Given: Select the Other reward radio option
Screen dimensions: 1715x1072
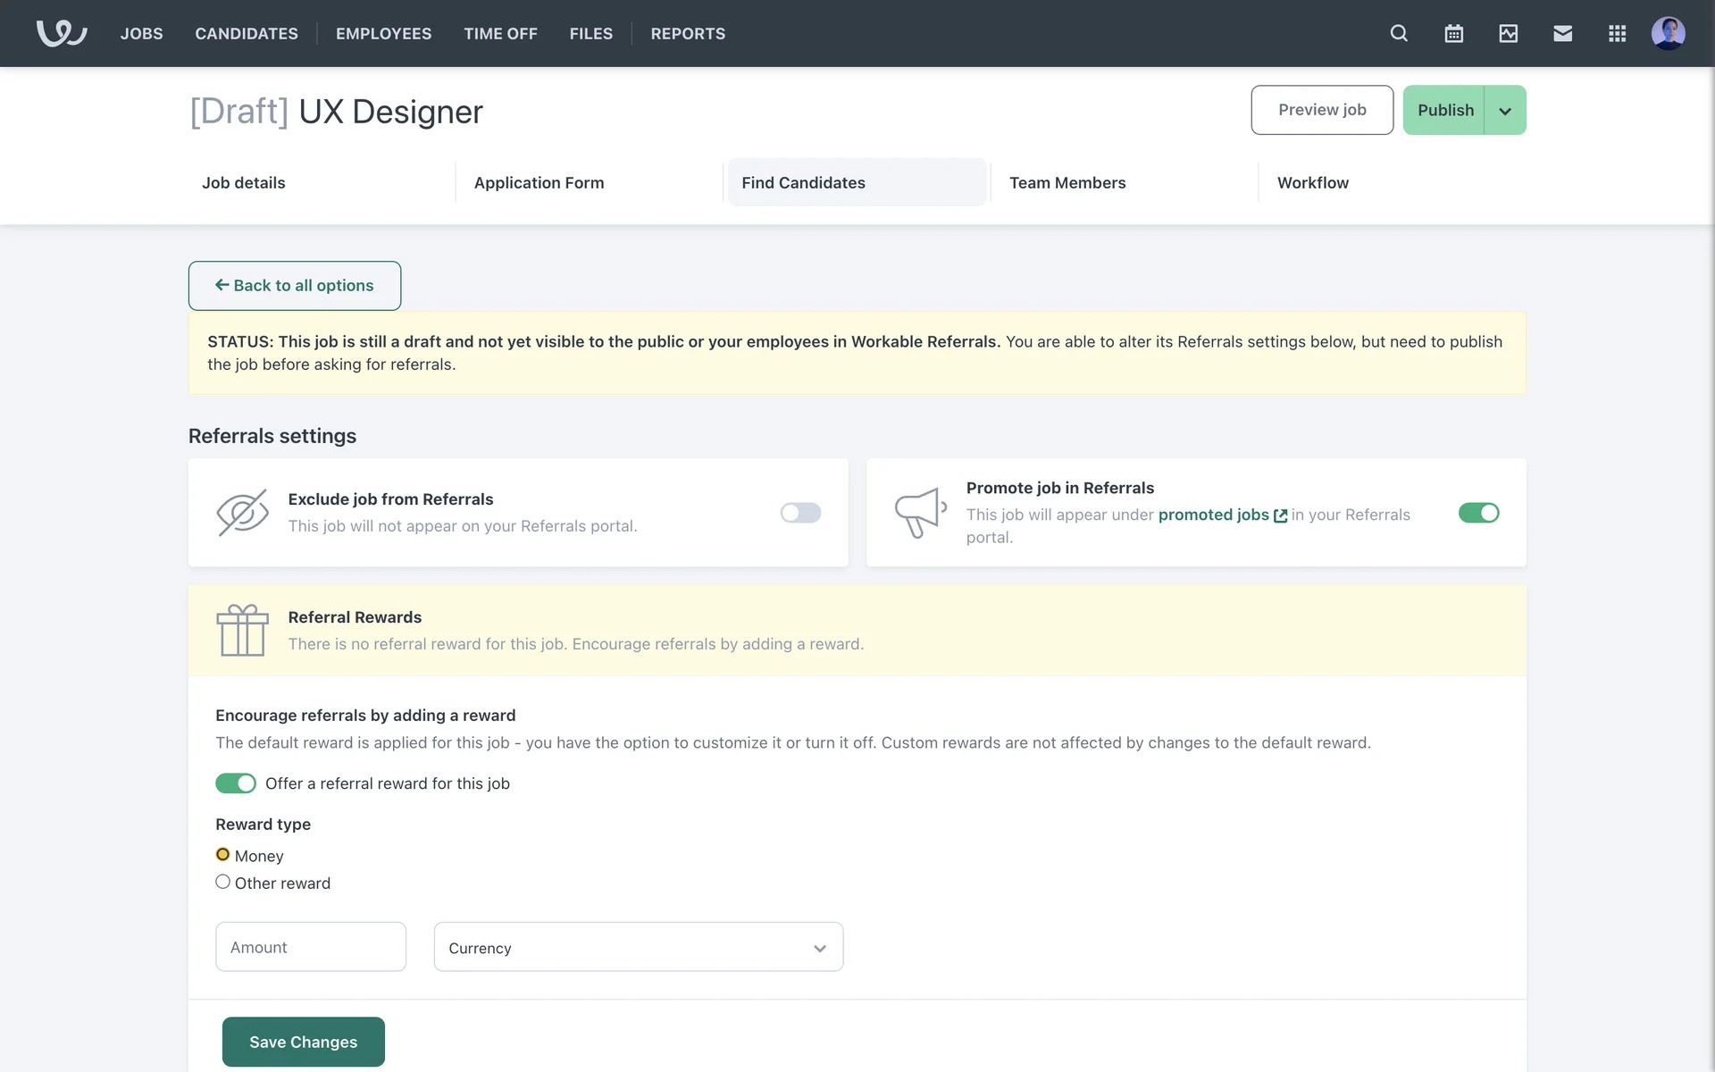Looking at the screenshot, I should point(223,882).
